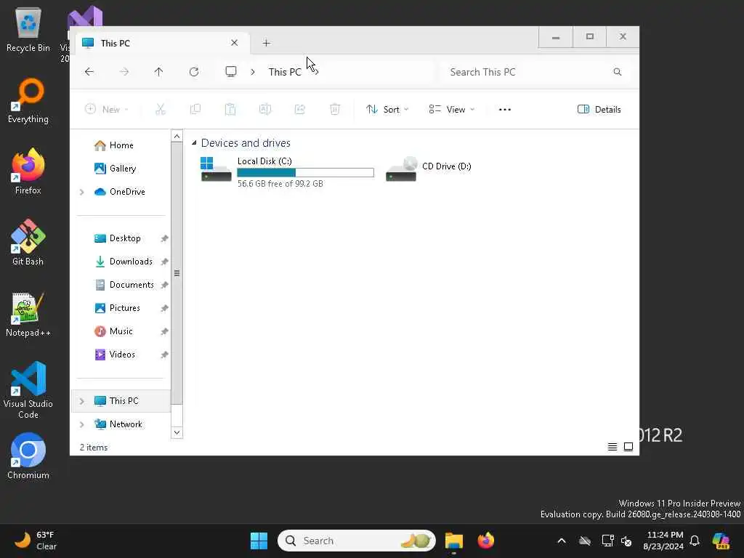The height and width of the screenshot is (558, 744).
Task: Click the Cut scissors icon
Action: click(x=161, y=110)
